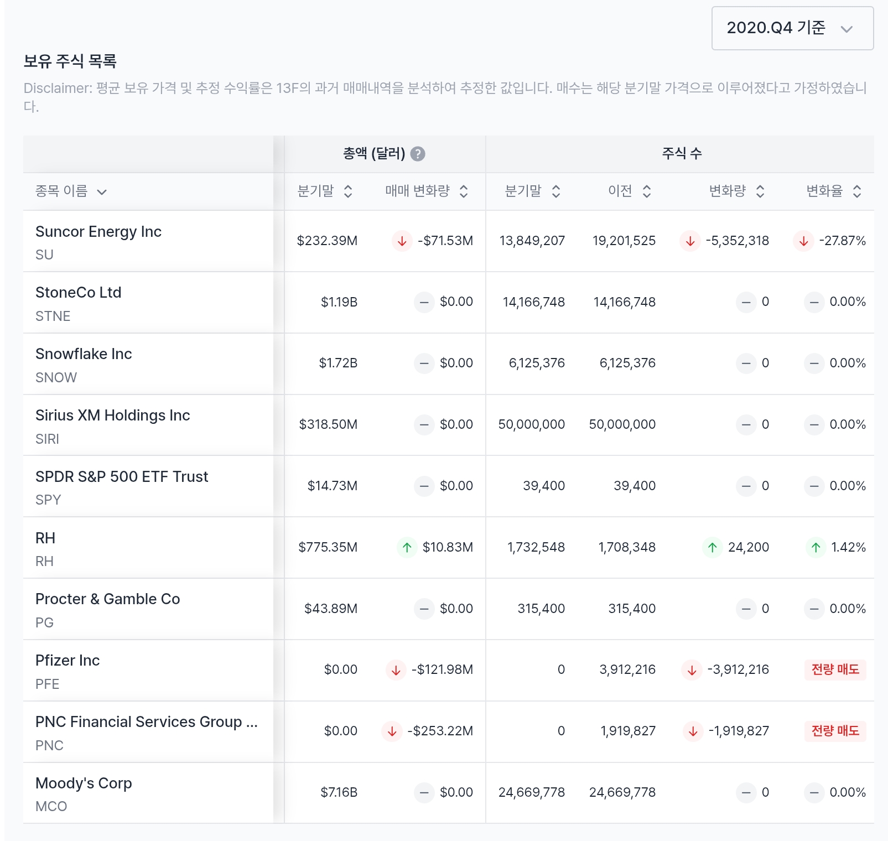The image size is (888, 841).
Task: Open Sirius XM Holdings Inc stock
Action: click(x=113, y=416)
